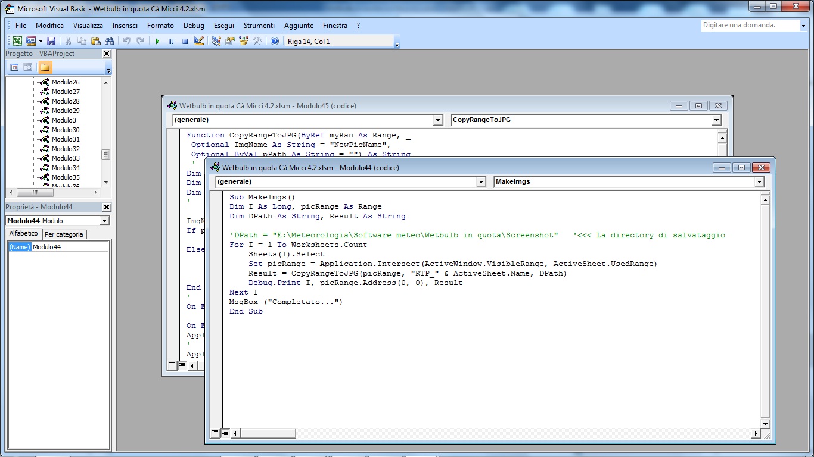Click the Undo arrow icon
This screenshot has height=457, width=814.
coord(126,41)
